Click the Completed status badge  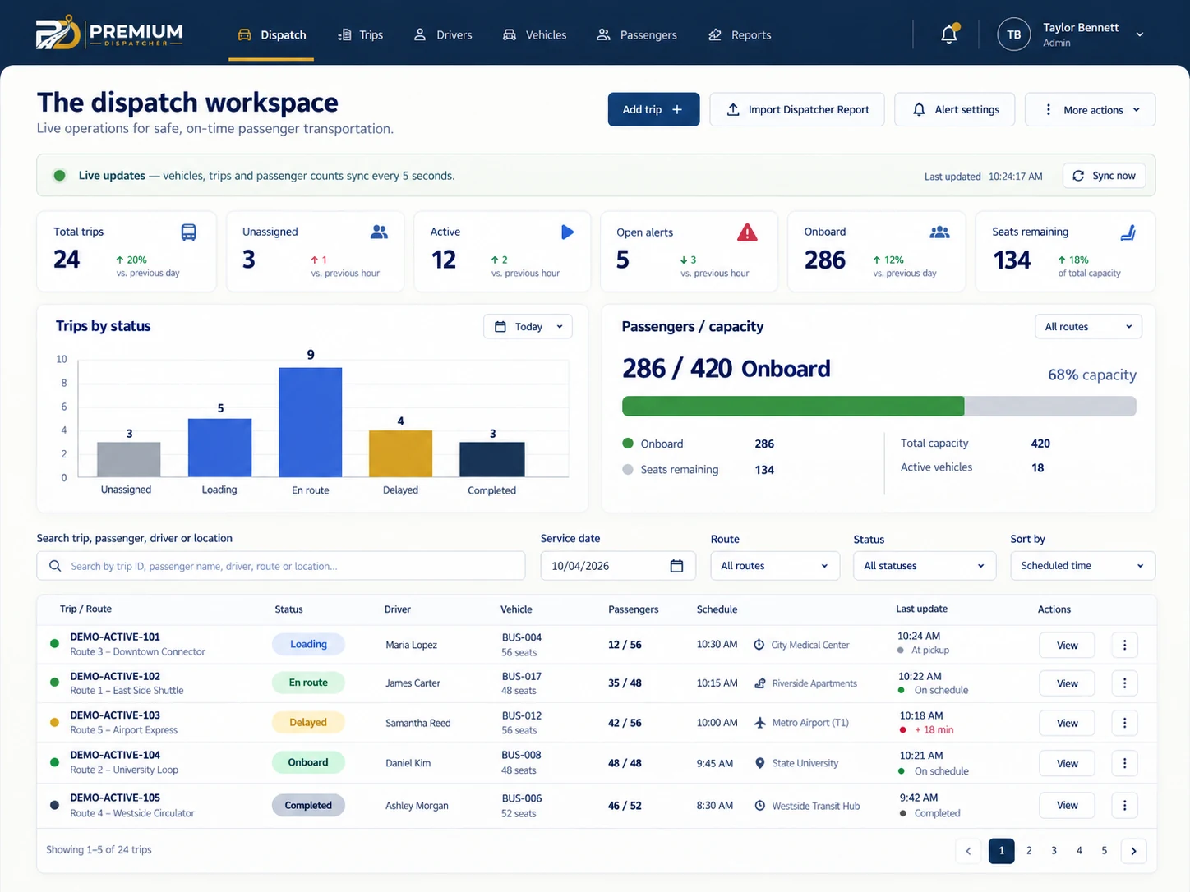click(x=308, y=805)
